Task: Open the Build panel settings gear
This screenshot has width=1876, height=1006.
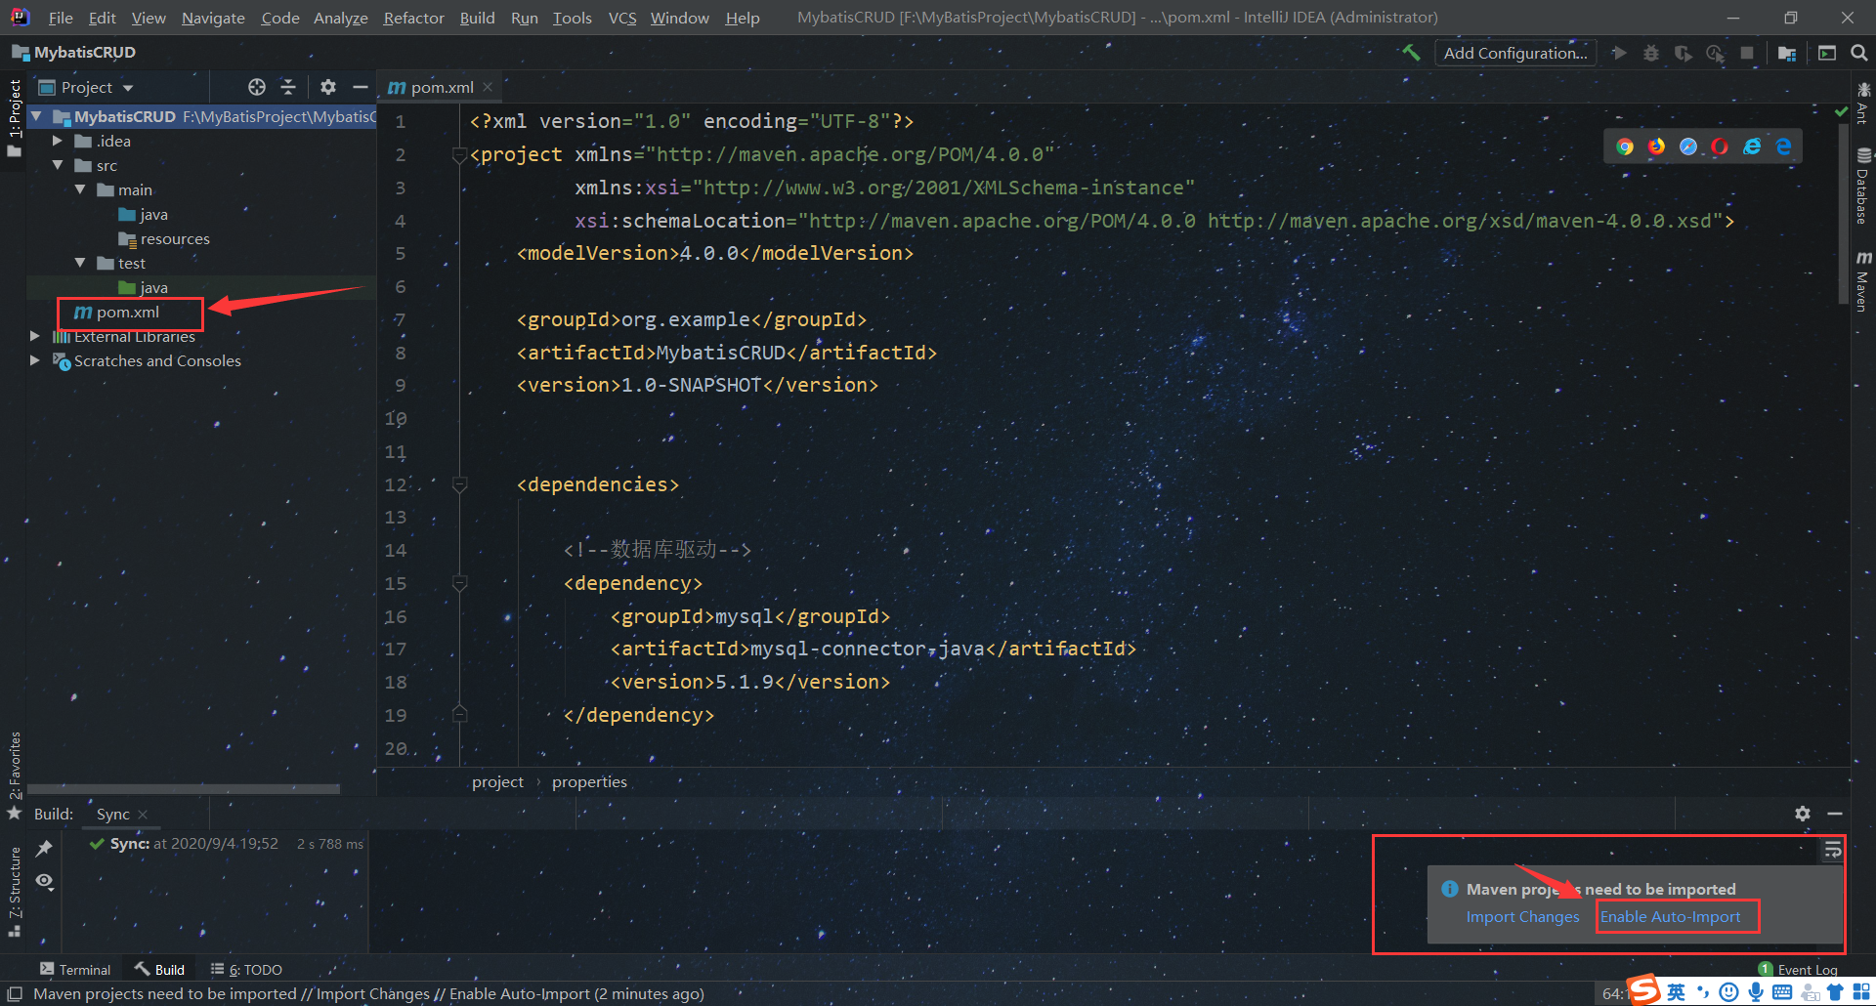Action: 1803,814
